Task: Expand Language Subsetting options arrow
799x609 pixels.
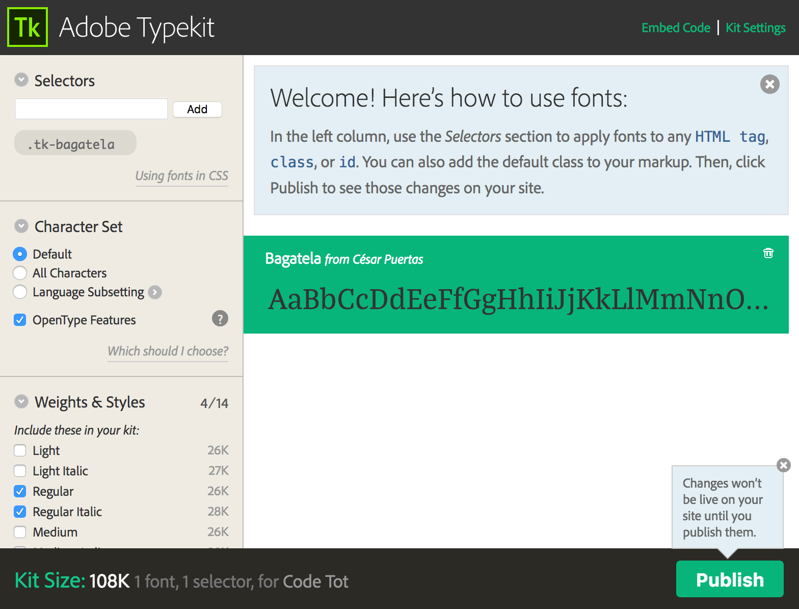Action: [x=155, y=292]
